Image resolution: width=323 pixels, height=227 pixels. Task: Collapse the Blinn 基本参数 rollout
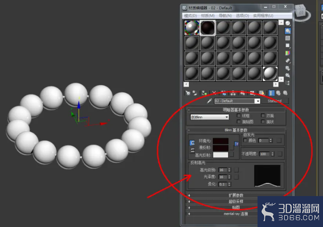[236, 130]
